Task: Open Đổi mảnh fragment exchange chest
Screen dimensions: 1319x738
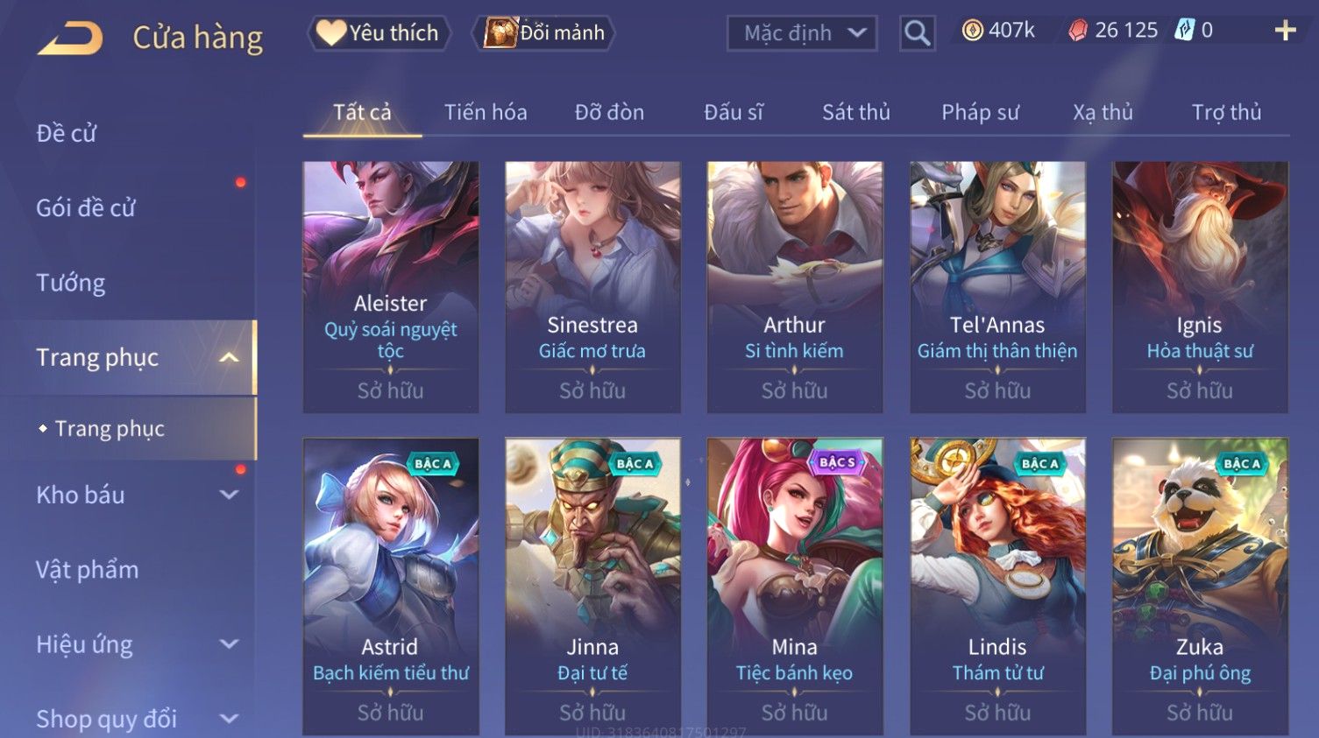Action: pyautogui.click(x=543, y=33)
